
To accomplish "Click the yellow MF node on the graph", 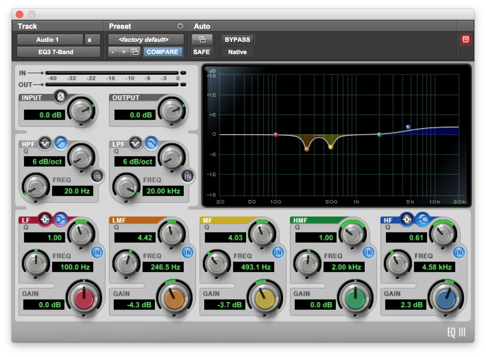I will [331, 147].
